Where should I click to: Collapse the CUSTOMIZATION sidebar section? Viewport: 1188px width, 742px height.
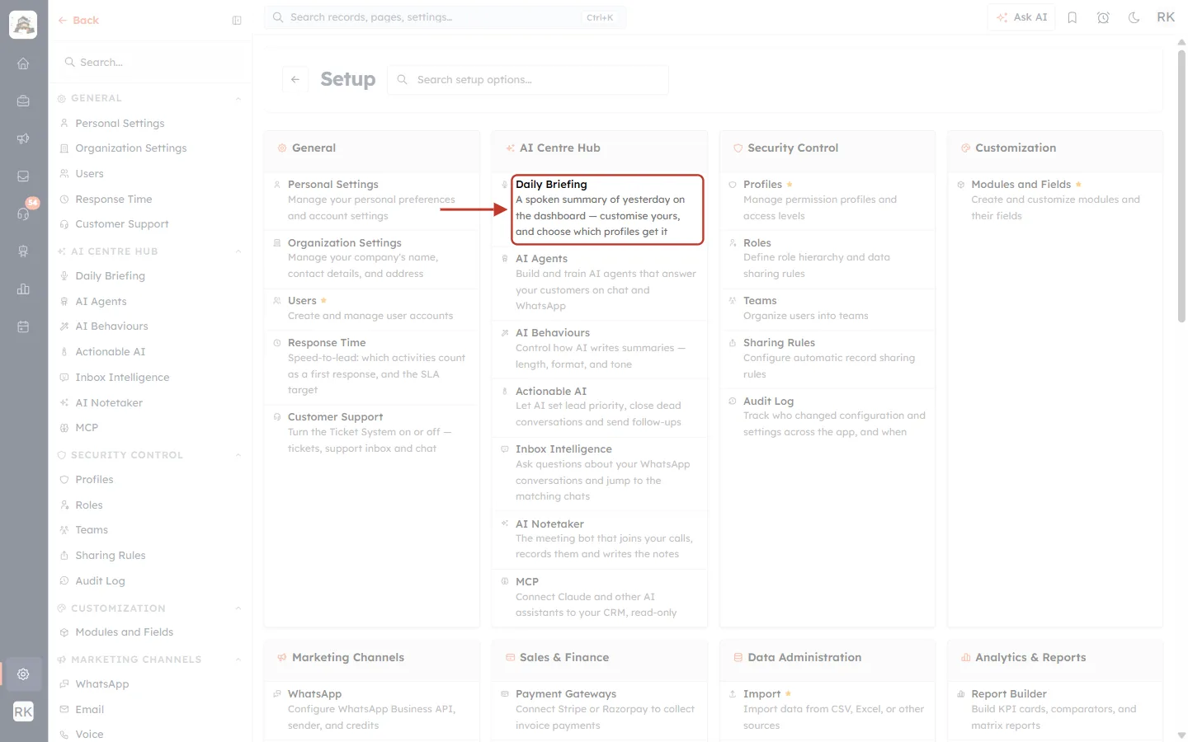(238, 608)
